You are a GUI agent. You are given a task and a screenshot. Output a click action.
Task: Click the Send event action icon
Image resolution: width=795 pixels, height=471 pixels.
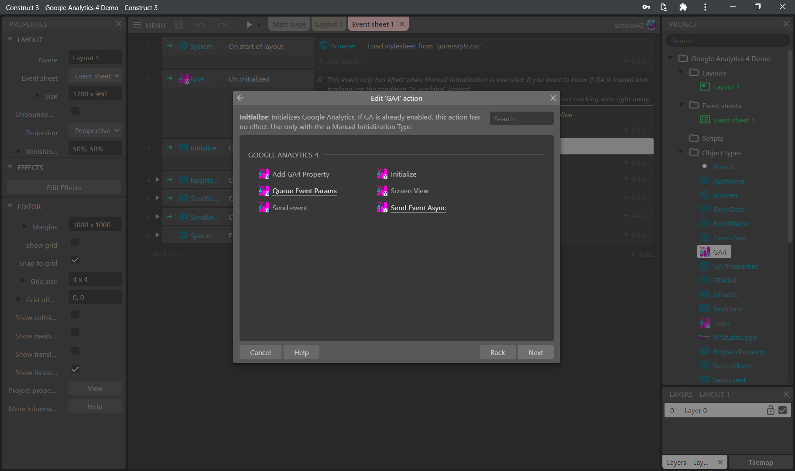pos(264,208)
